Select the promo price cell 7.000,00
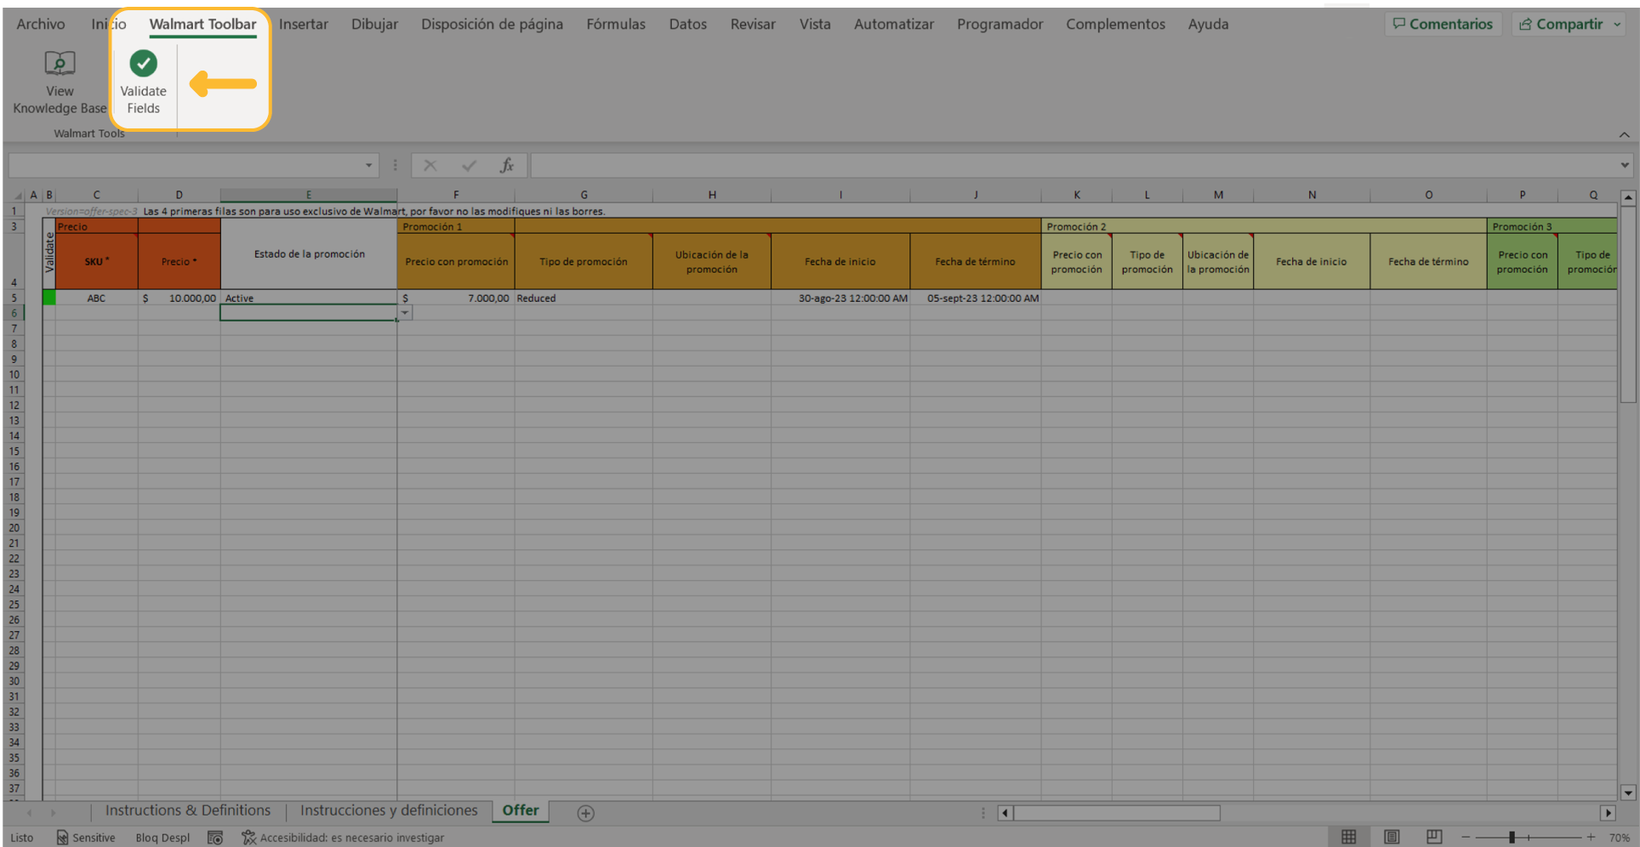Viewport: 1640px width, 847px height. coord(455,298)
